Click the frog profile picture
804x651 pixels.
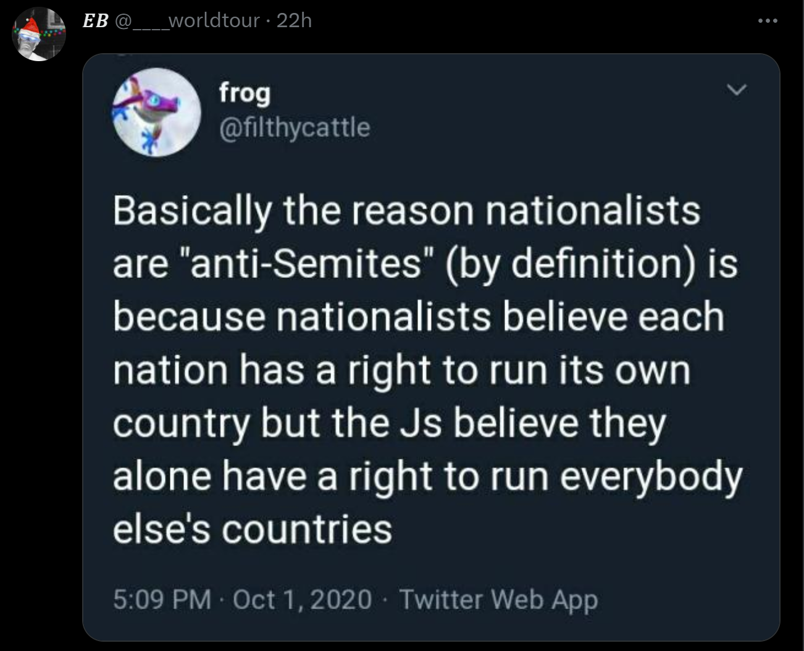[156, 112]
